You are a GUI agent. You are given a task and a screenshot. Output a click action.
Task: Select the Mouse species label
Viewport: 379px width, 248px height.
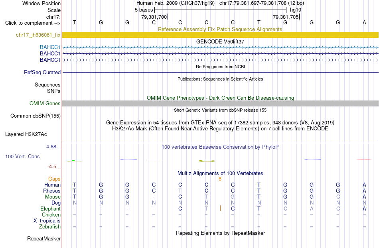point(53,197)
